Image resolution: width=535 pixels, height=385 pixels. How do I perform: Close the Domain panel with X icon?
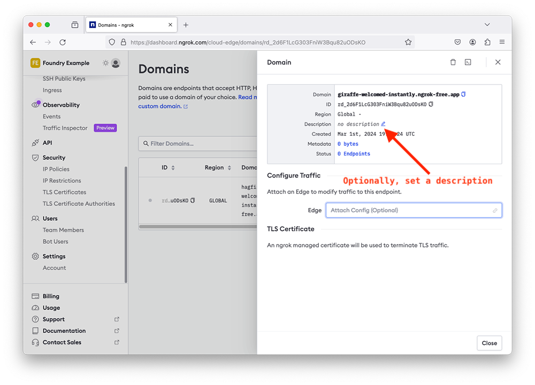[498, 62]
